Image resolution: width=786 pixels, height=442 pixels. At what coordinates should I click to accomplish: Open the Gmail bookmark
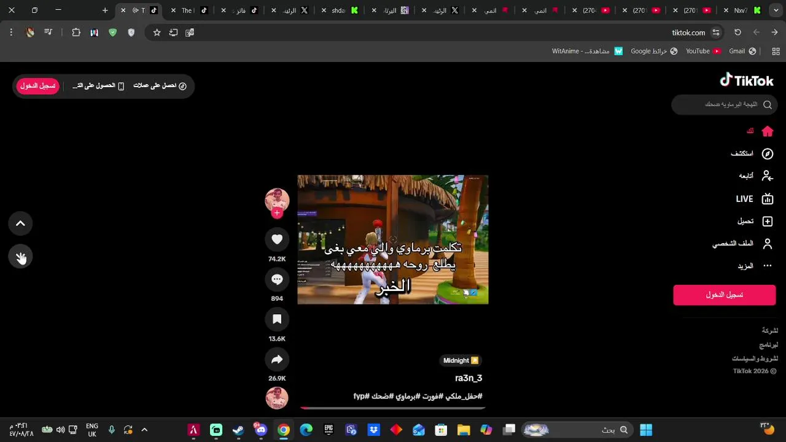click(742, 51)
